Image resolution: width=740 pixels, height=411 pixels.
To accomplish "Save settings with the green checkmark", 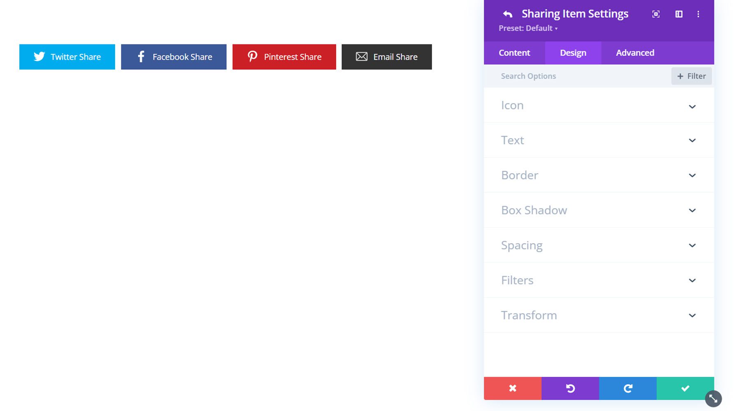I will pos(685,388).
